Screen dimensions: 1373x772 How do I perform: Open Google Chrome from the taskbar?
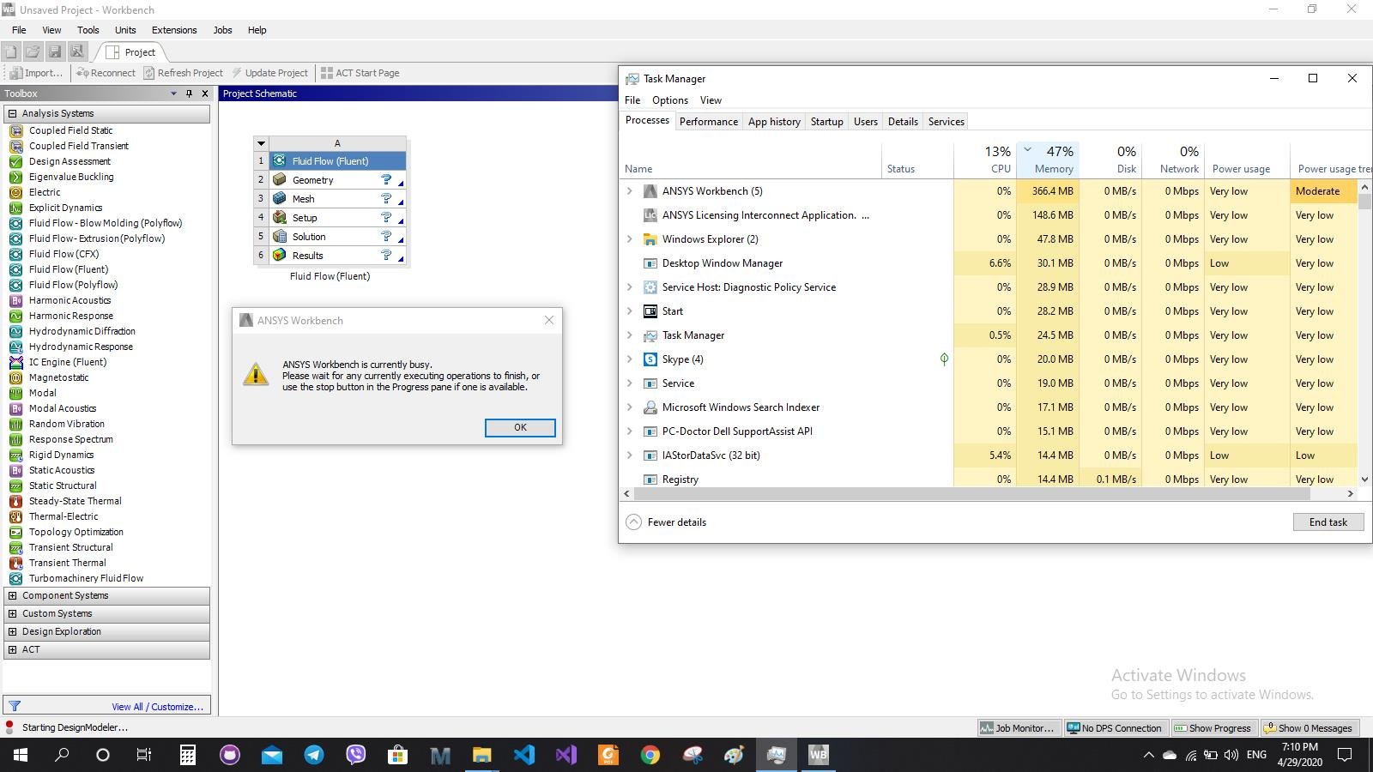(x=650, y=755)
